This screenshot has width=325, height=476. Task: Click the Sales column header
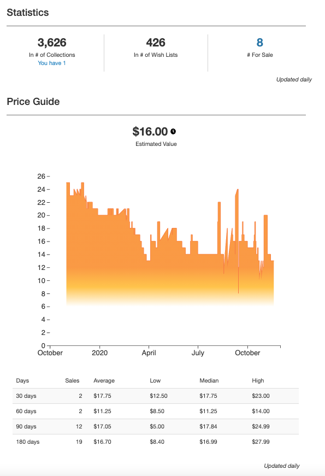point(72,381)
